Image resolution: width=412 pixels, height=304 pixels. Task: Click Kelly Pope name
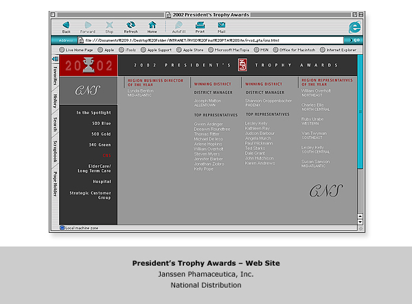pos(204,169)
